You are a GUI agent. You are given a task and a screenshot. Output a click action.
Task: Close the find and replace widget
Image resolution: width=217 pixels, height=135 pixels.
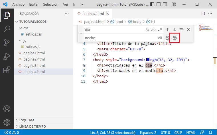[x=188, y=30]
